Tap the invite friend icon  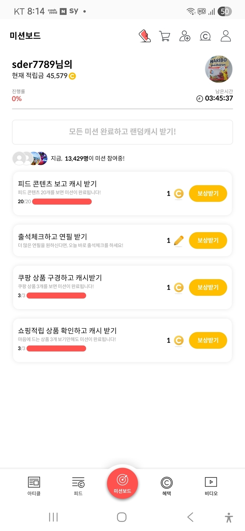pos(185,36)
